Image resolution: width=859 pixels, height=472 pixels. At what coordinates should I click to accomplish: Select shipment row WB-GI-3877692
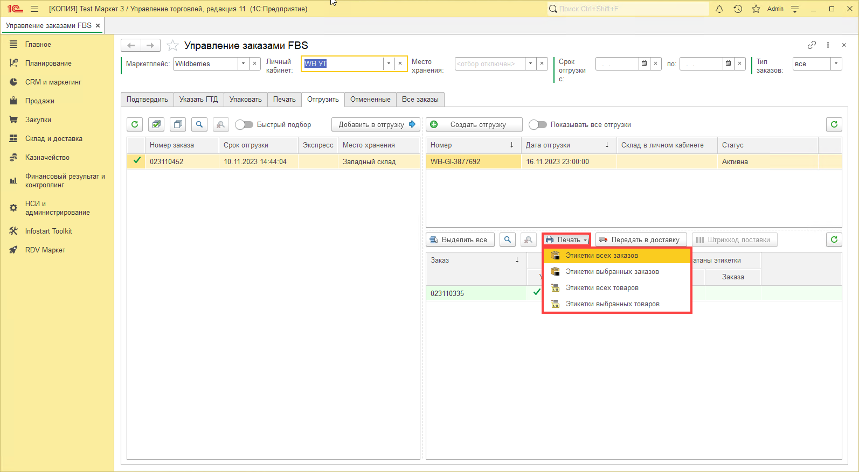tap(634, 161)
